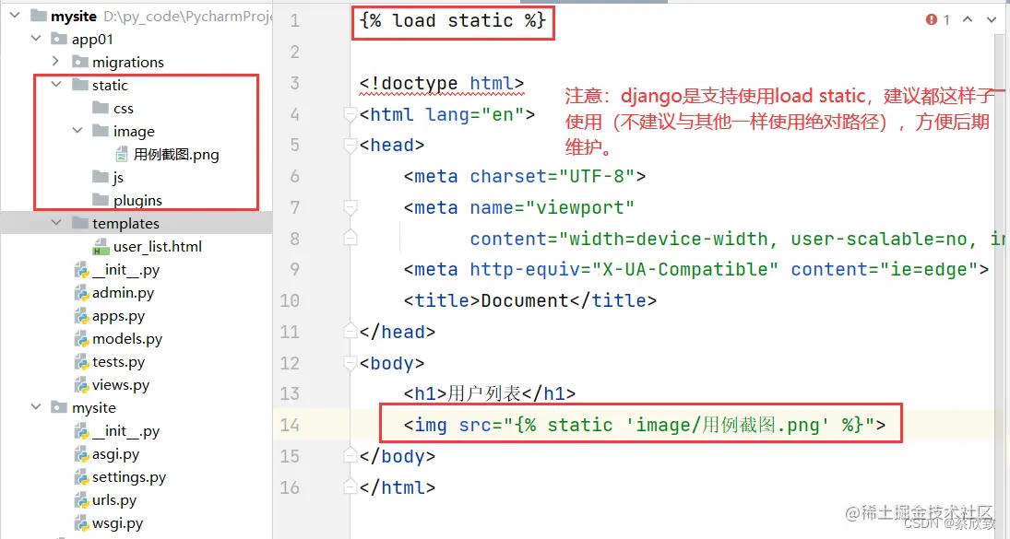Click the img src static tag line
Viewport: 1010px width, 539px height.
tap(644, 425)
